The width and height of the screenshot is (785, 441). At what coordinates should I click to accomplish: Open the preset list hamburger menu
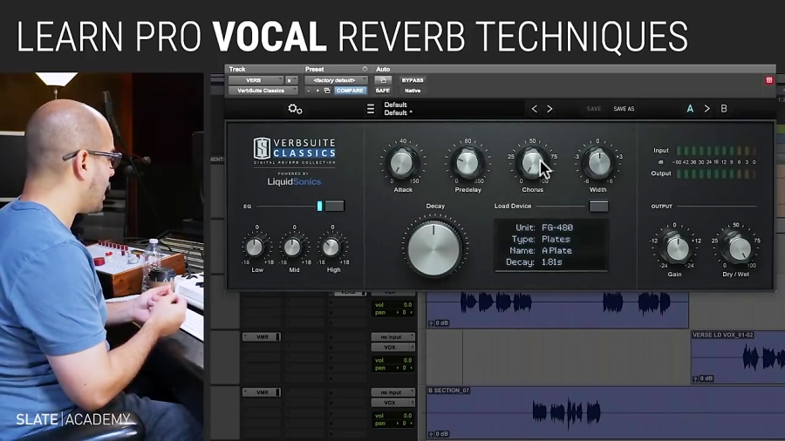371,108
